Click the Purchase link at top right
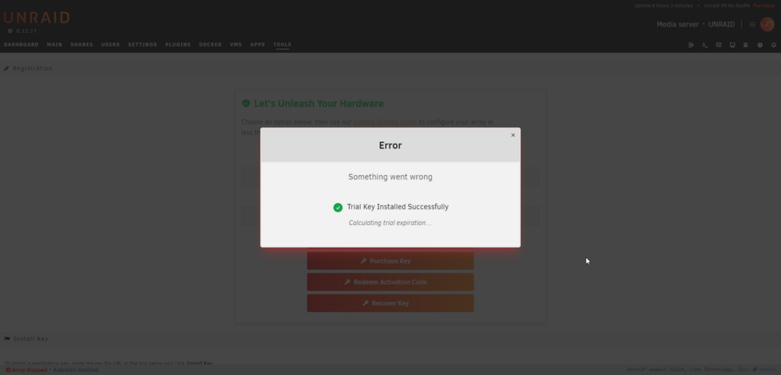This screenshot has width=781, height=375. click(x=764, y=5)
